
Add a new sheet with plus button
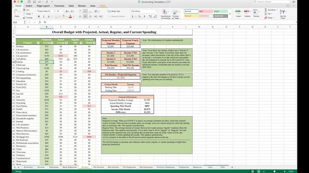232,167
